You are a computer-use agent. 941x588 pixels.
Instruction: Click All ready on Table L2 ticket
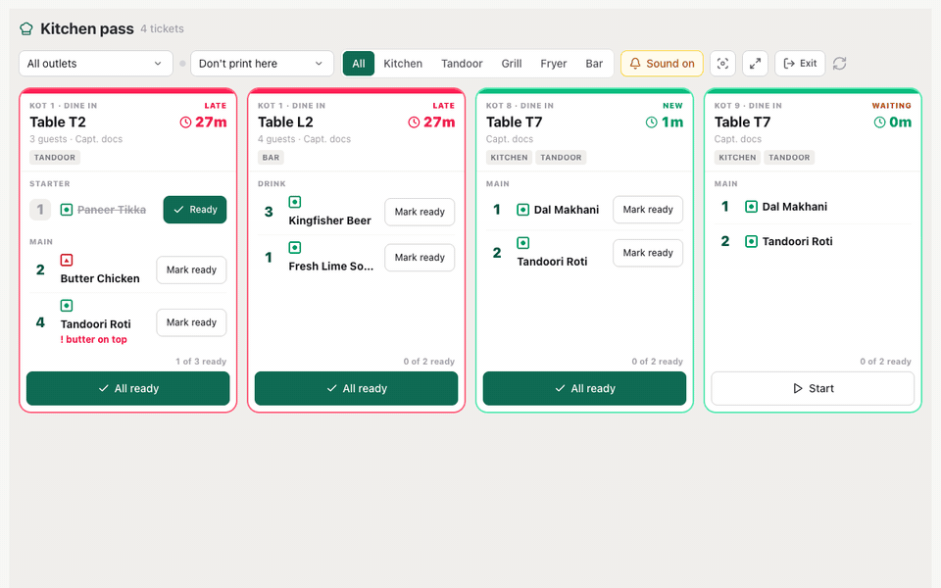(x=357, y=388)
